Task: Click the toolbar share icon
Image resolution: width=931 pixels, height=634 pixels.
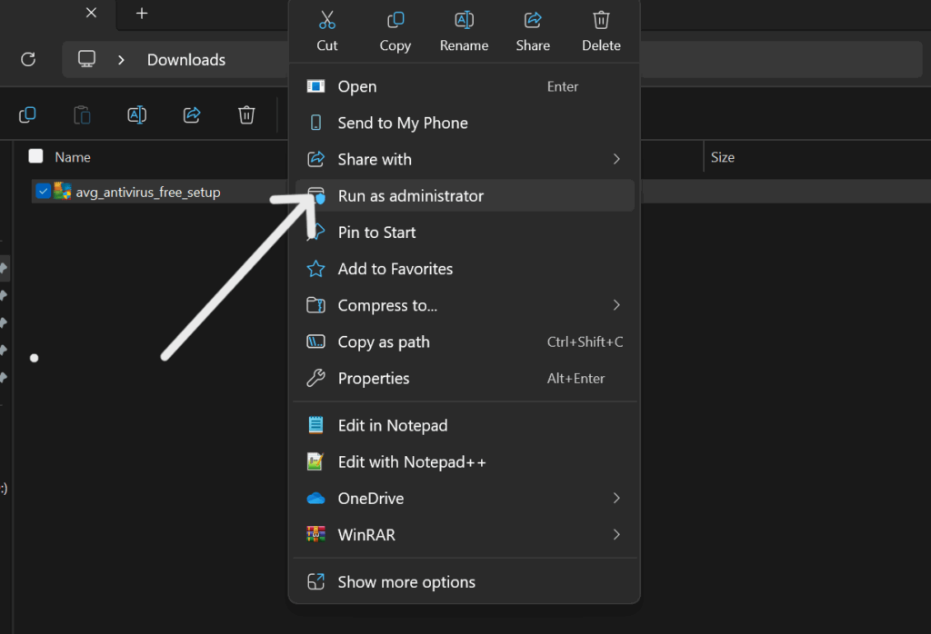Action: coord(192,114)
